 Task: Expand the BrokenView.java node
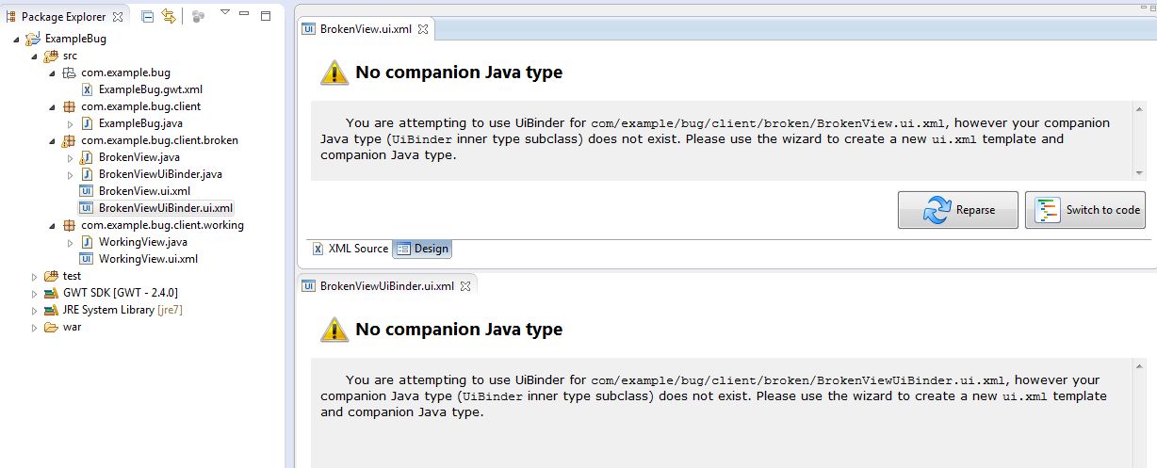(x=70, y=158)
